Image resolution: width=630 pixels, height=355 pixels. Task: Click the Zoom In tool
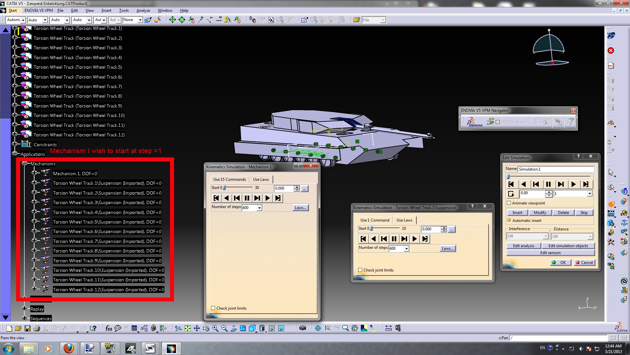coord(215,328)
